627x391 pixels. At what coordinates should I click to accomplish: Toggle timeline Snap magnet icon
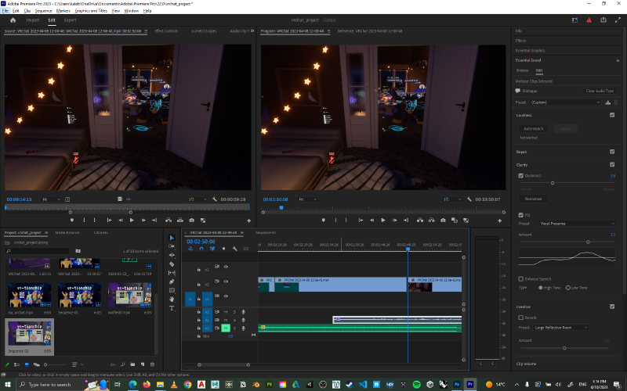point(201,249)
